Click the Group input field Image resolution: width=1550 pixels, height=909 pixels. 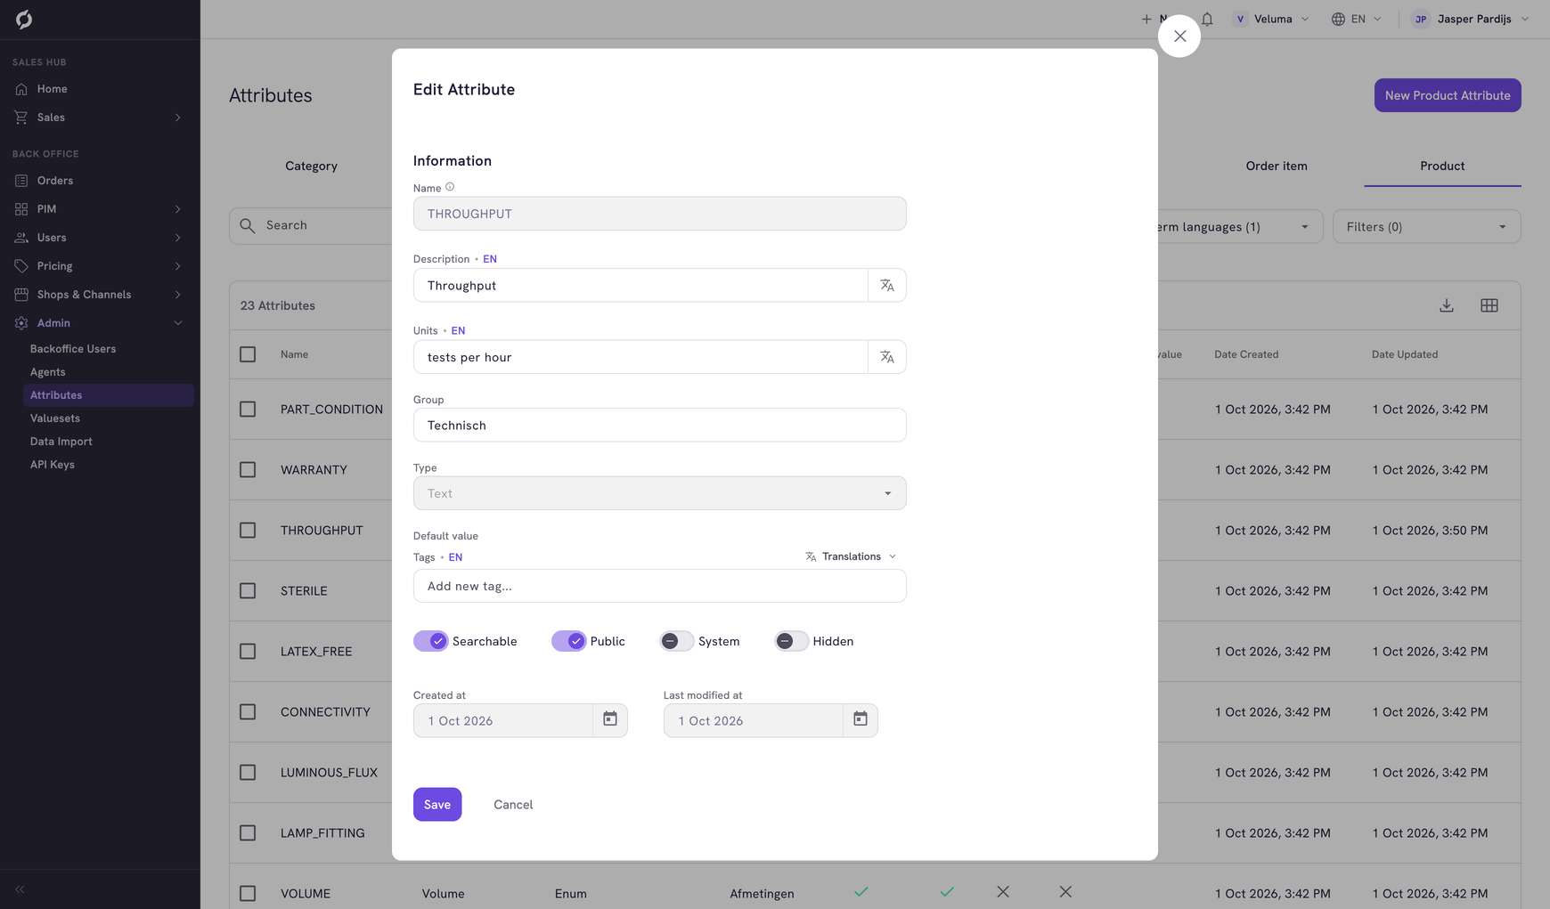click(660, 426)
